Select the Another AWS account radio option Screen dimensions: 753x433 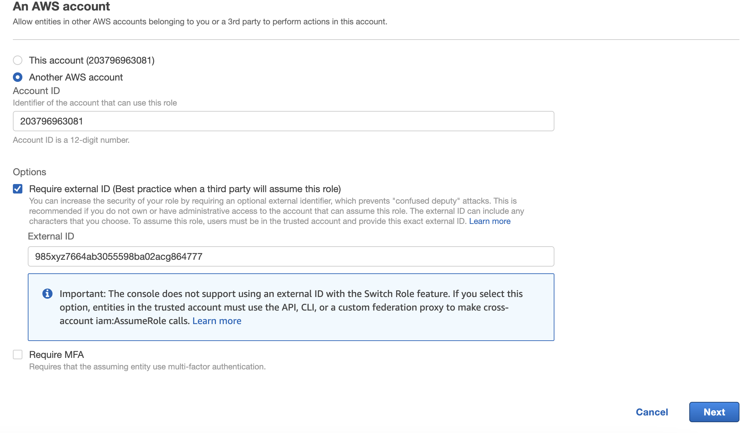pos(18,77)
